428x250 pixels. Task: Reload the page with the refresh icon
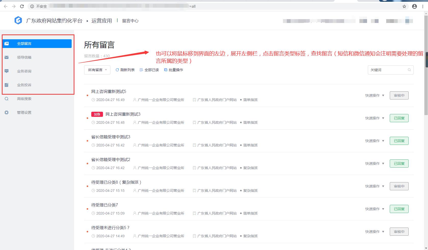coord(22,6)
